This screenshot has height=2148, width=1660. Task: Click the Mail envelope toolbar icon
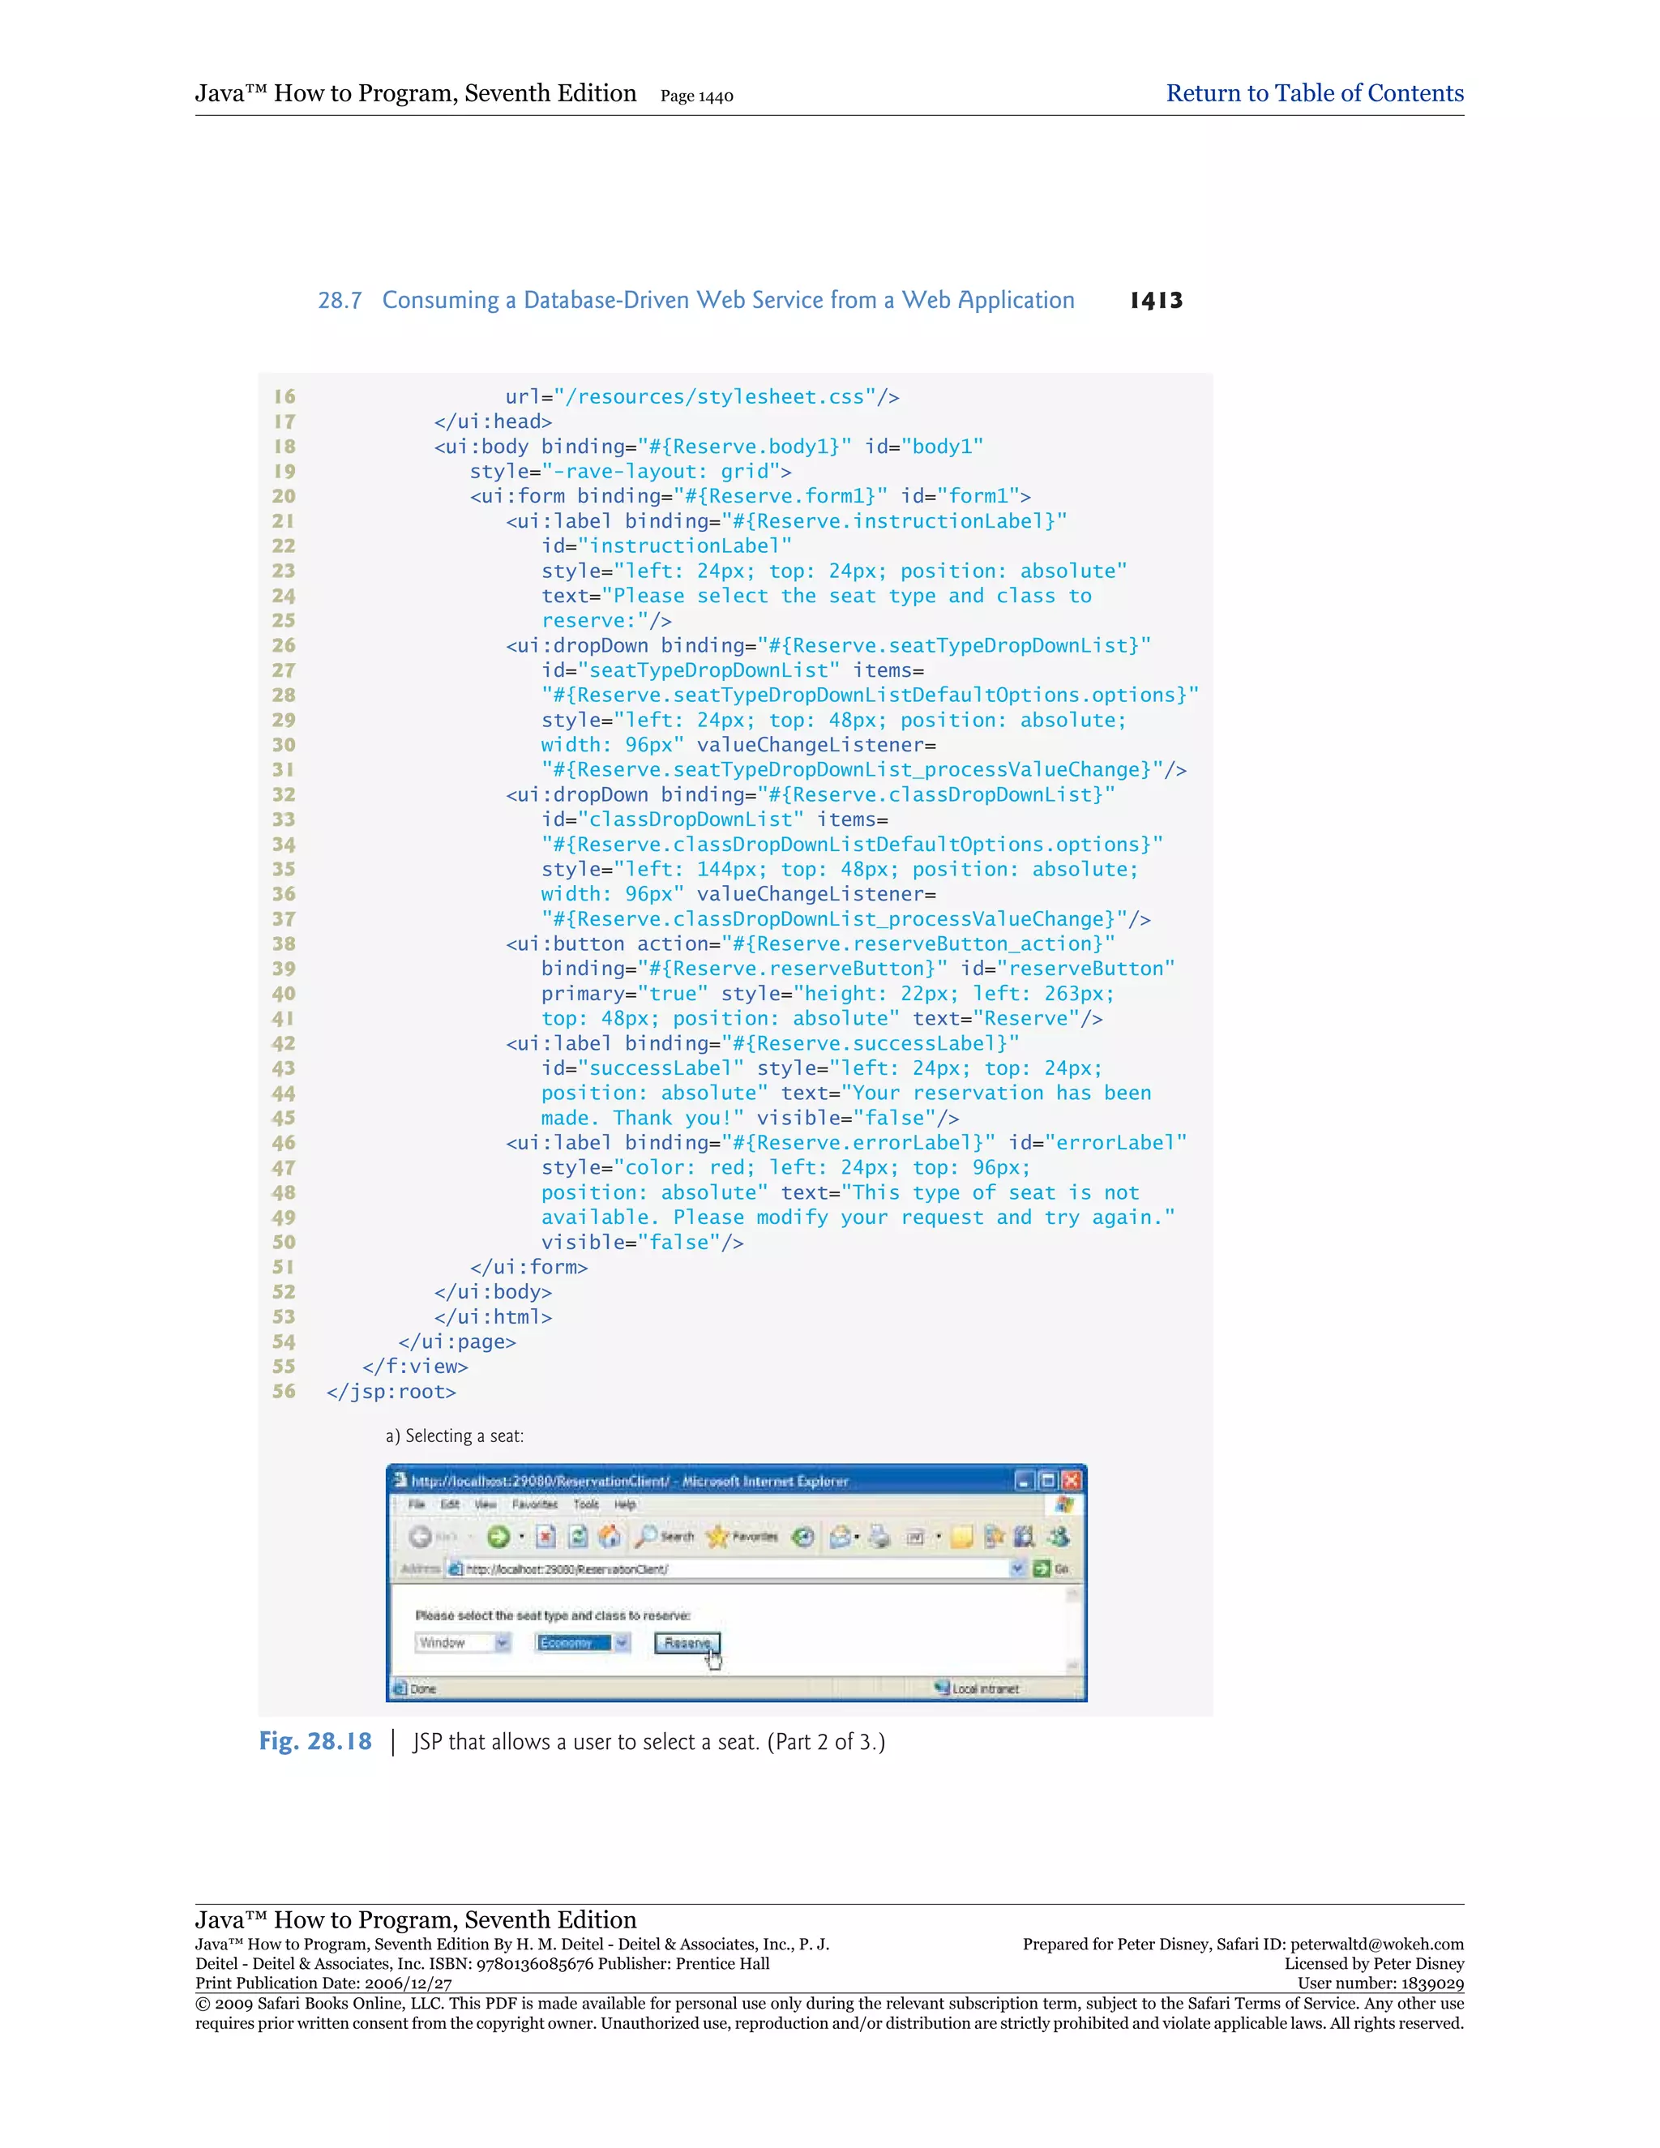[x=840, y=1536]
